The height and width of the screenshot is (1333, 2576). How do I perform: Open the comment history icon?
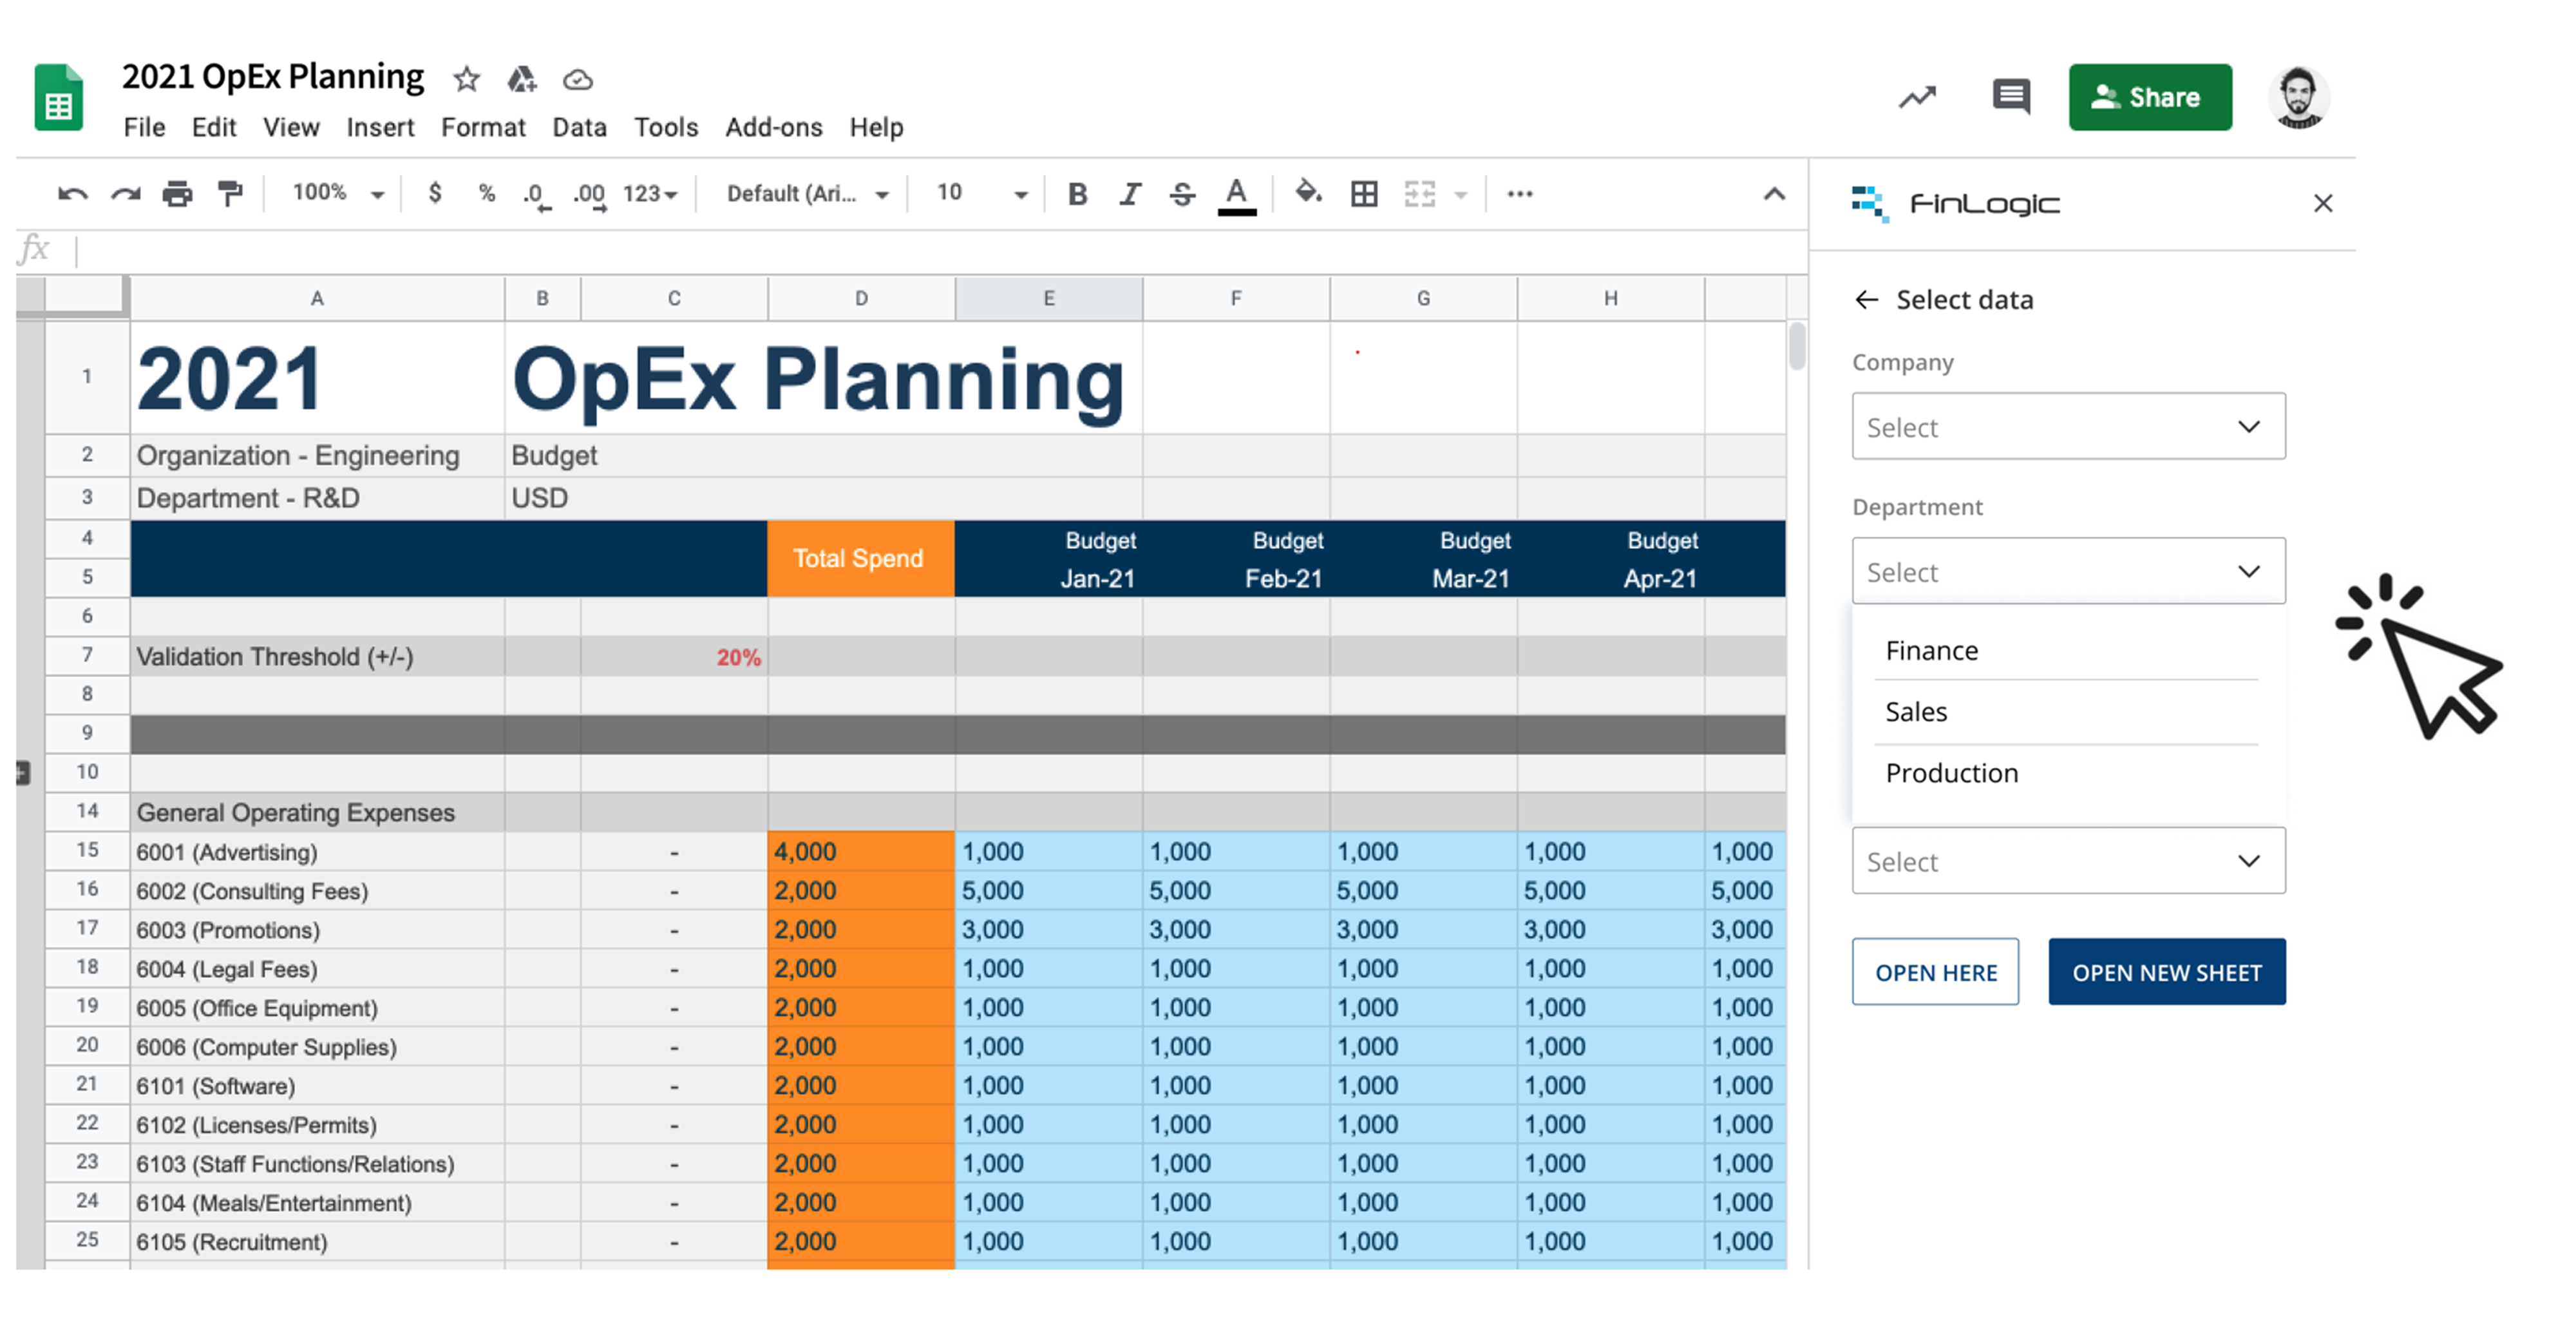click(2010, 97)
